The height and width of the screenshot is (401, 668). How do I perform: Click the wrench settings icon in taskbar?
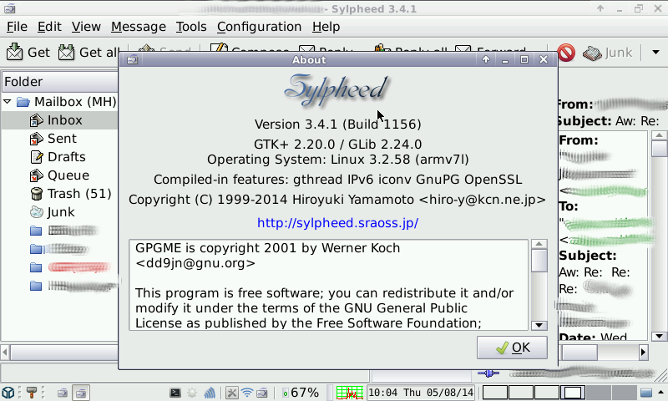click(232, 393)
